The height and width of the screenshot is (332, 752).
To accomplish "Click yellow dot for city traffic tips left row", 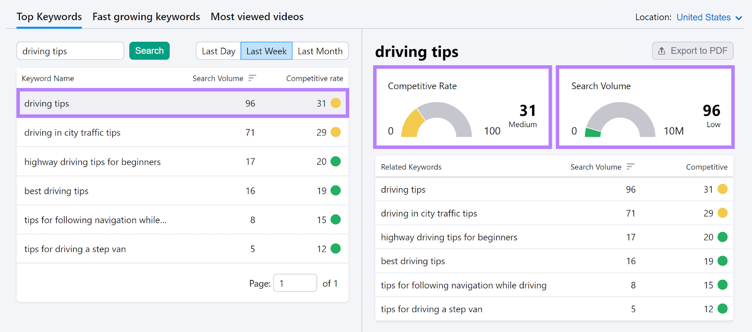I will (x=336, y=132).
